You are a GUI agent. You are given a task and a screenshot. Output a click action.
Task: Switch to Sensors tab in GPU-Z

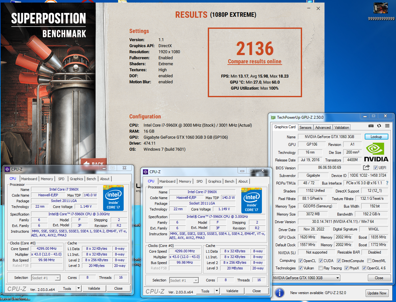[305, 128]
